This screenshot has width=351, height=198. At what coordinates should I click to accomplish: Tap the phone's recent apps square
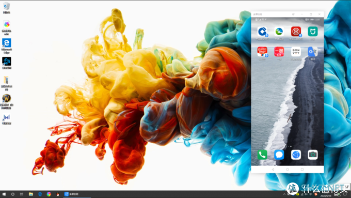click(x=302, y=170)
